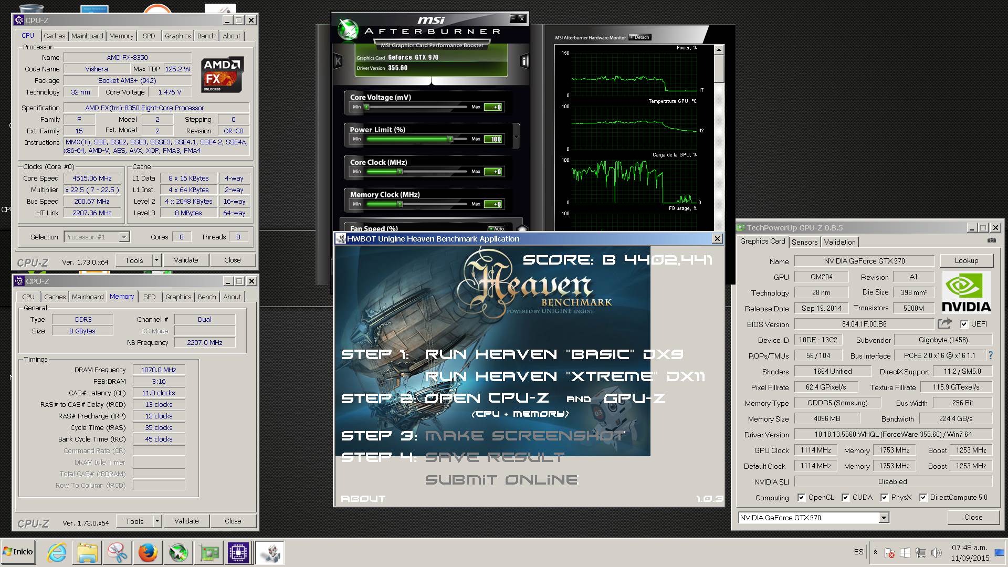This screenshot has height=567, width=1008.
Task: Open the Mainboard tab in the upper CPU-Z window
Action: tap(87, 36)
